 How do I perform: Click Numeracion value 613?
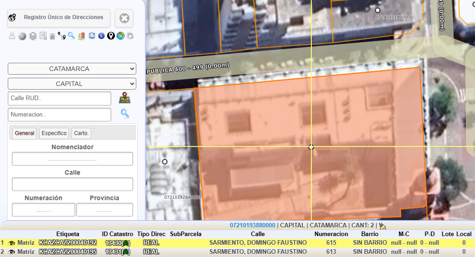[331, 252]
